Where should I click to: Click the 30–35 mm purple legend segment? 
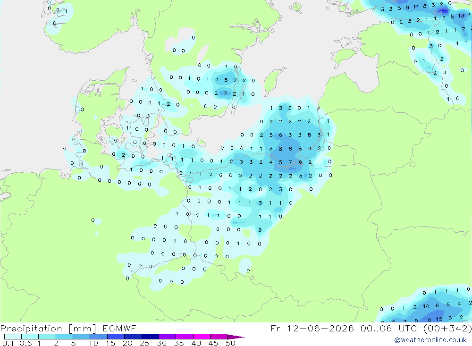click(x=167, y=337)
